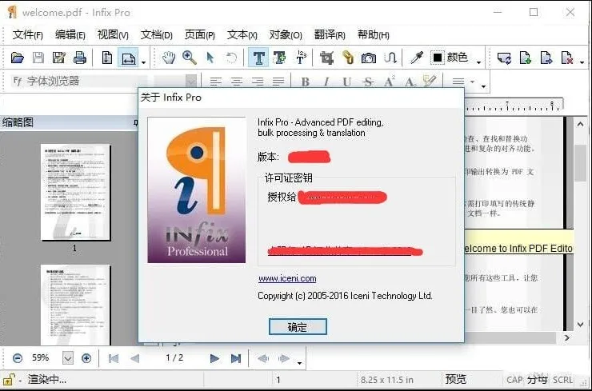Open dropdown arrow next to 颜色
This screenshot has width=592, height=391.
tap(479, 61)
